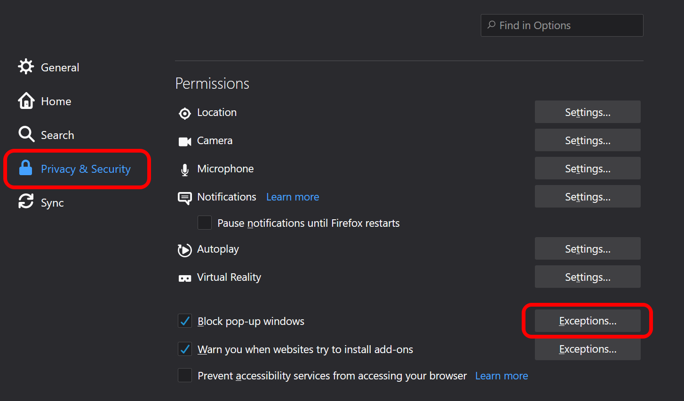The height and width of the screenshot is (401, 684).
Task: Click the Camera permission icon
Action: tap(185, 141)
